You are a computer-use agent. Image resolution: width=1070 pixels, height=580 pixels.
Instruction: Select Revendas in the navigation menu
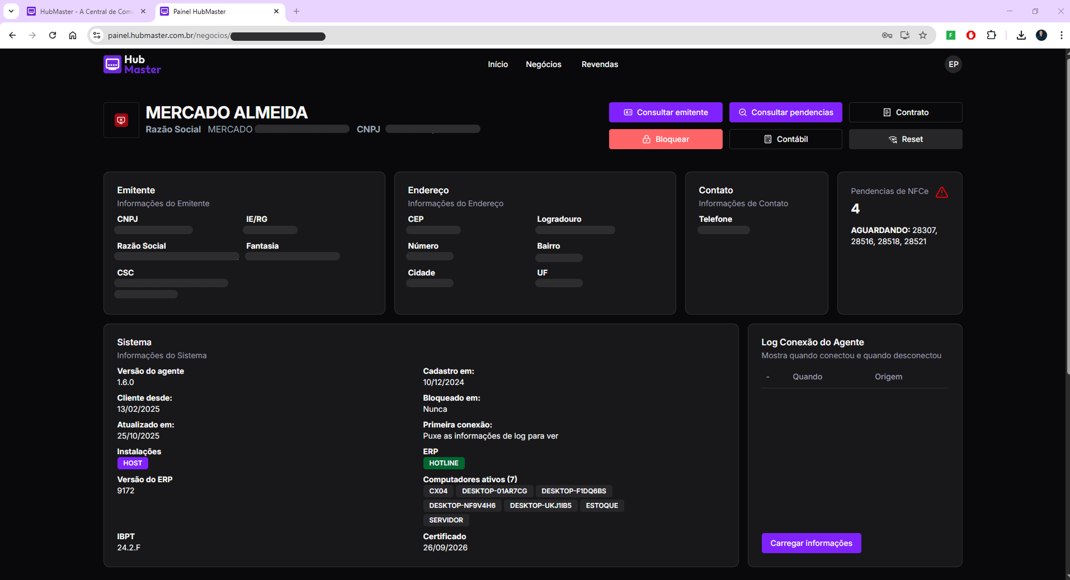(x=599, y=64)
